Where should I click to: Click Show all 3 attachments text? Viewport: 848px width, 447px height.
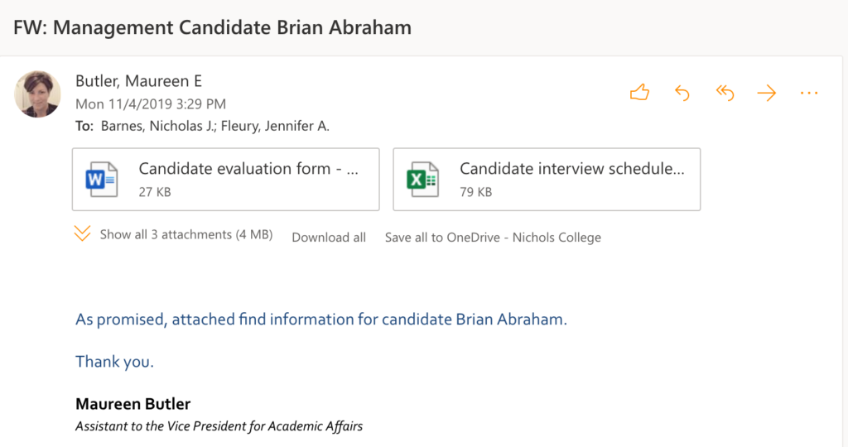[185, 235]
